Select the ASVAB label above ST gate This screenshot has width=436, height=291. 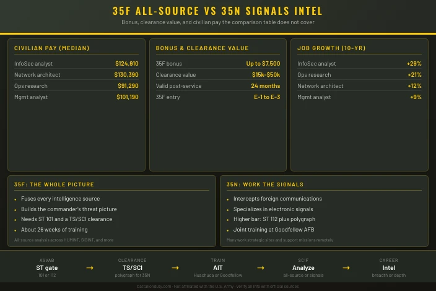tap(47, 261)
